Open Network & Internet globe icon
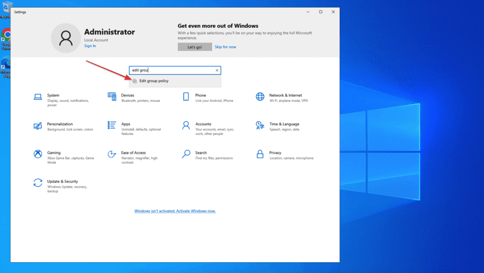 click(x=260, y=97)
